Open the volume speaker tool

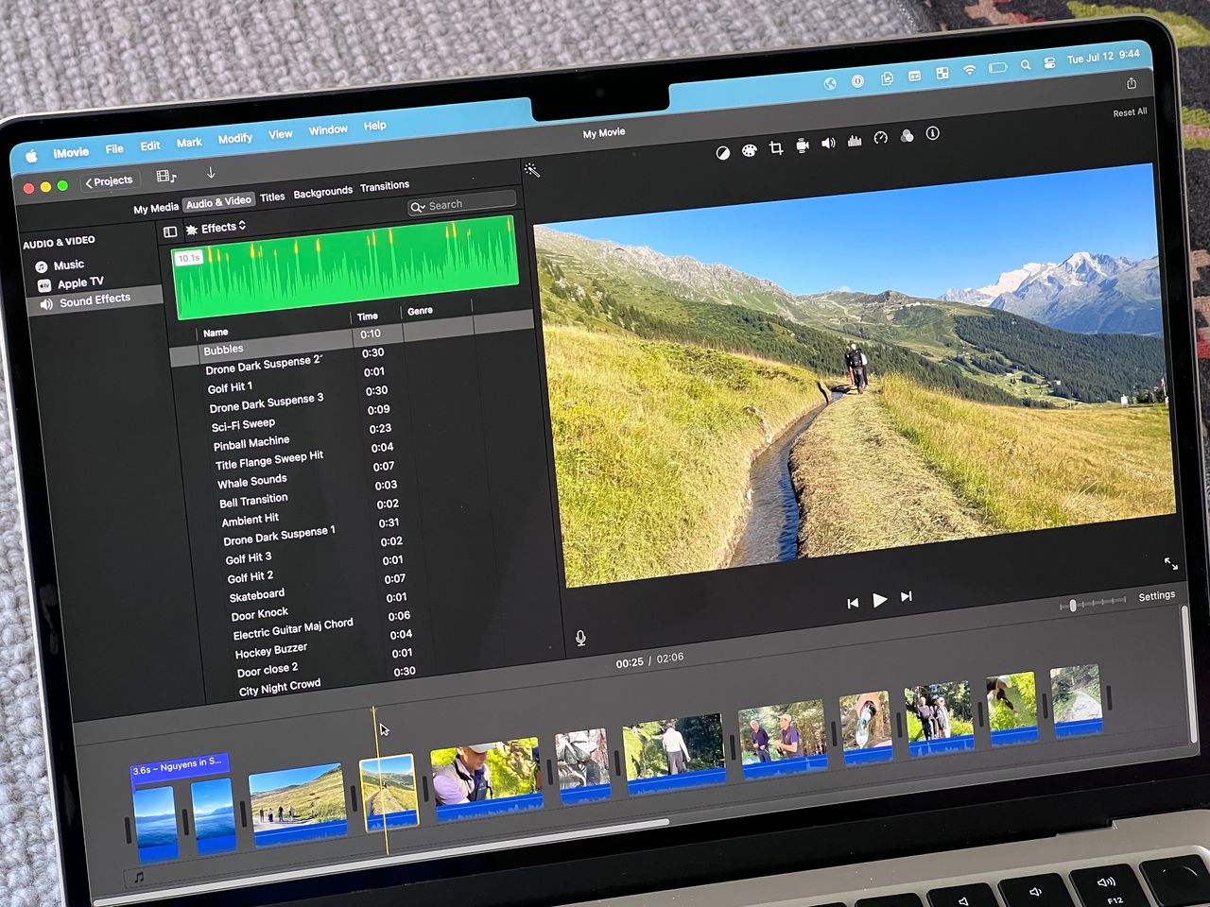coord(828,143)
